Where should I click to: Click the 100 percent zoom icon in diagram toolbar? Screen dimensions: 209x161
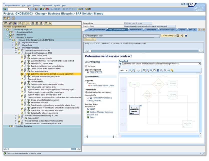click(x=144, y=70)
